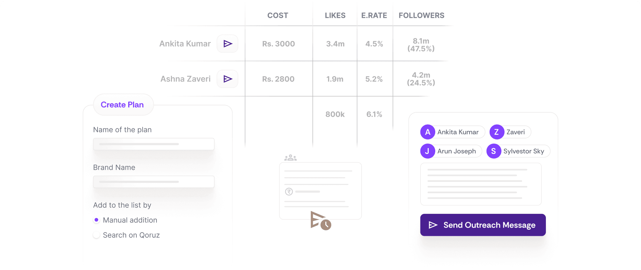Click the purple S avatar icon
641x270 pixels.
(494, 151)
